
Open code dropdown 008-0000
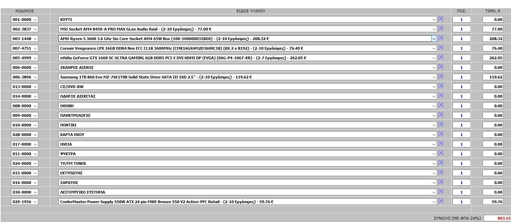25,106
